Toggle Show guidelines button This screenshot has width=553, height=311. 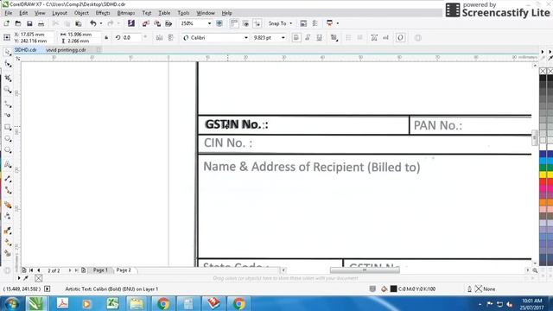click(x=257, y=23)
